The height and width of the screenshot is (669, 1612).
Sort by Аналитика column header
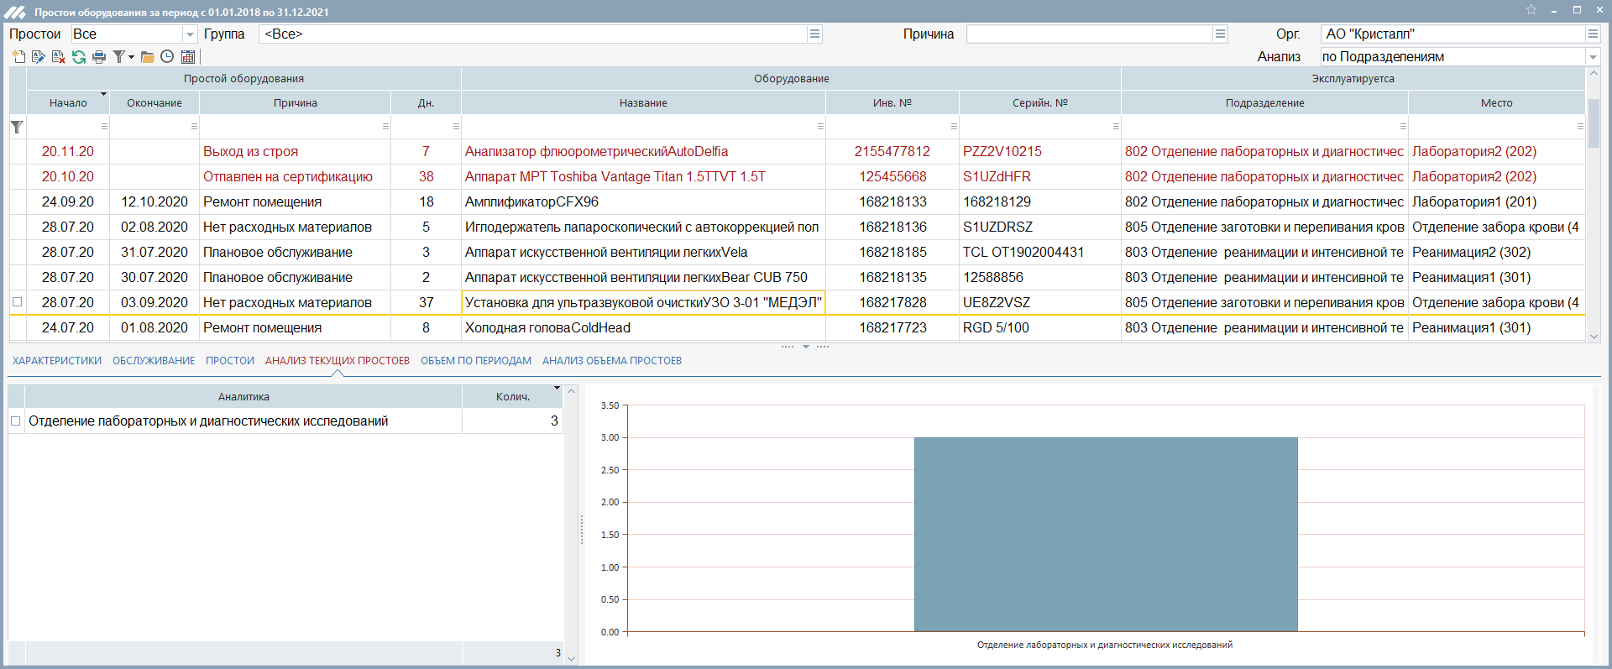coord(243,397)
